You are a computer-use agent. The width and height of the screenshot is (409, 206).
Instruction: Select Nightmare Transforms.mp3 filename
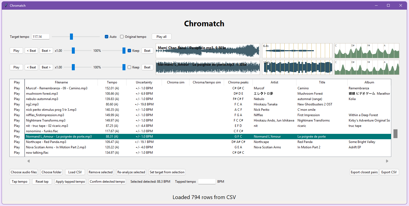46,120
